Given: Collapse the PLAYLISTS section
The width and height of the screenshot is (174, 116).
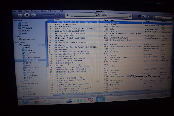Looking at the screenshot, I should click(19, 92).
